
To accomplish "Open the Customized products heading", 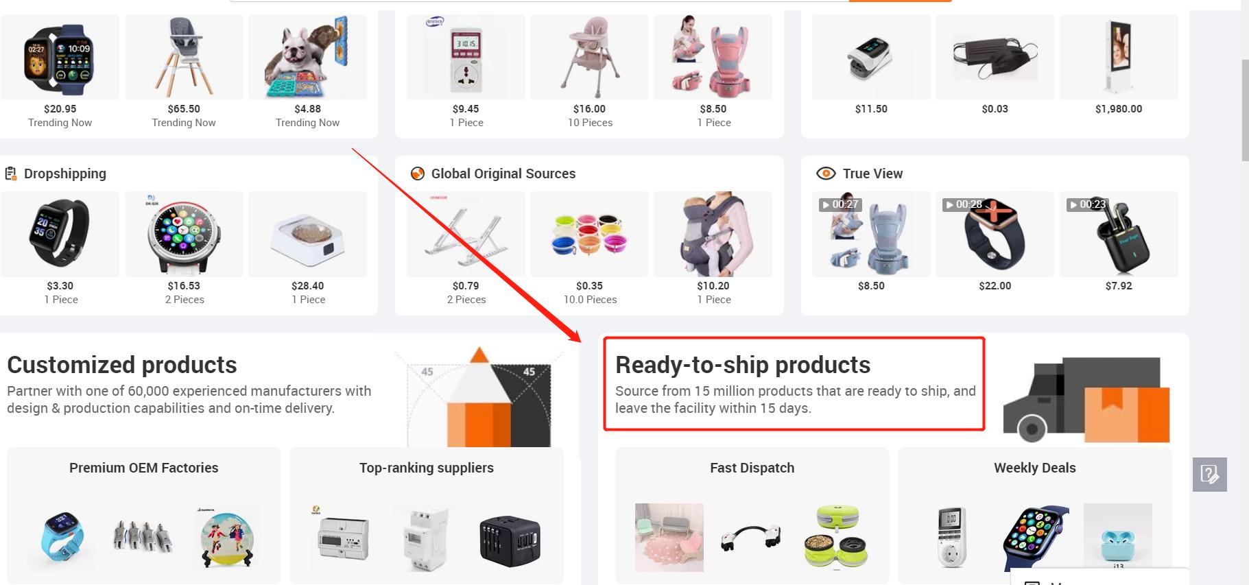I will coord(122,365).
